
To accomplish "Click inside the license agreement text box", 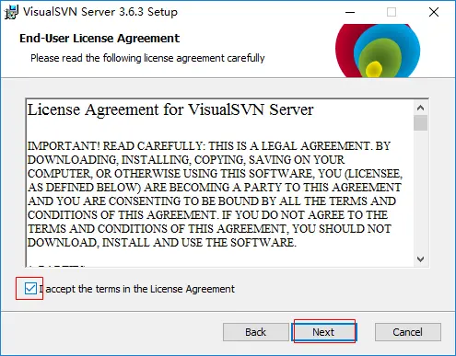I will pyautogui.click(x=219, y=183).
